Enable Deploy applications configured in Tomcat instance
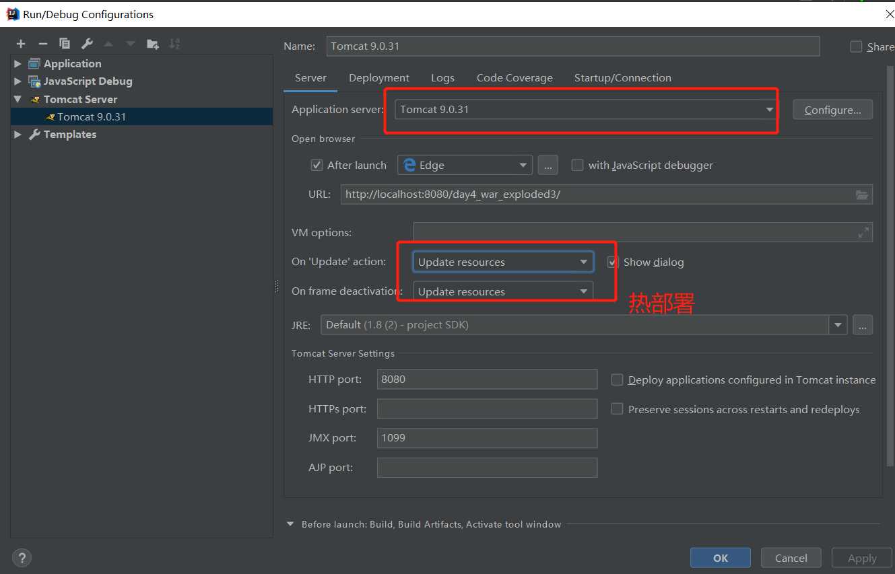The width and height of the screenshot is (895, 574). (617, 380)
